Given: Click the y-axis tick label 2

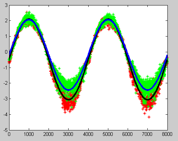Looking at the screenshot, I should click(x=6, y=21).
